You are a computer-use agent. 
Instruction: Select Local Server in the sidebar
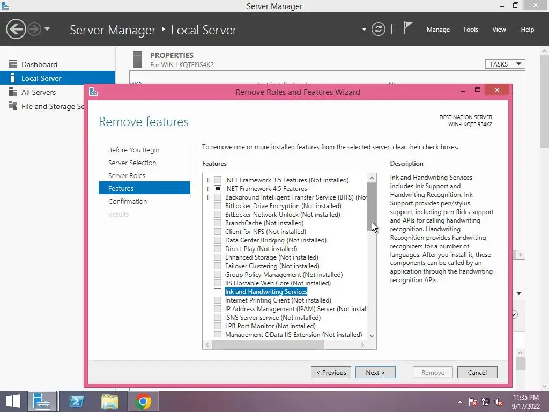point(58,78)
